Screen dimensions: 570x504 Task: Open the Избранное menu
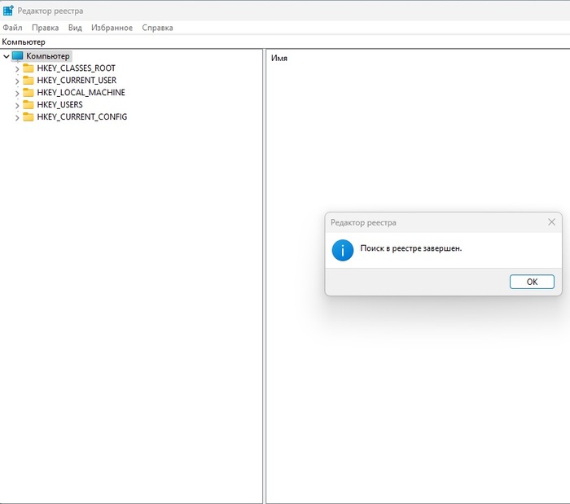click(112, 28)
